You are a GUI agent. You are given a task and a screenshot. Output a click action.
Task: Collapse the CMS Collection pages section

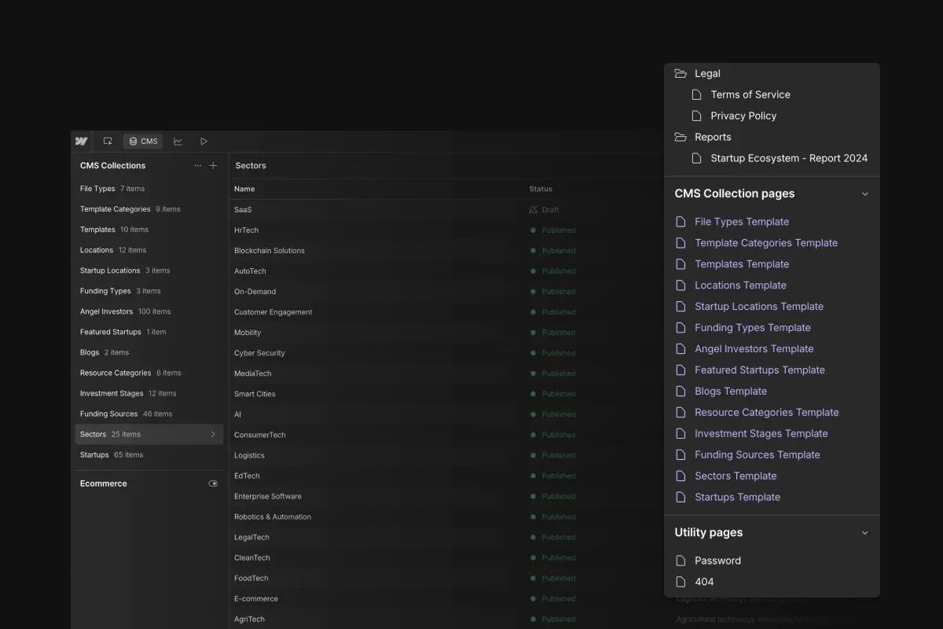(865, 193)
